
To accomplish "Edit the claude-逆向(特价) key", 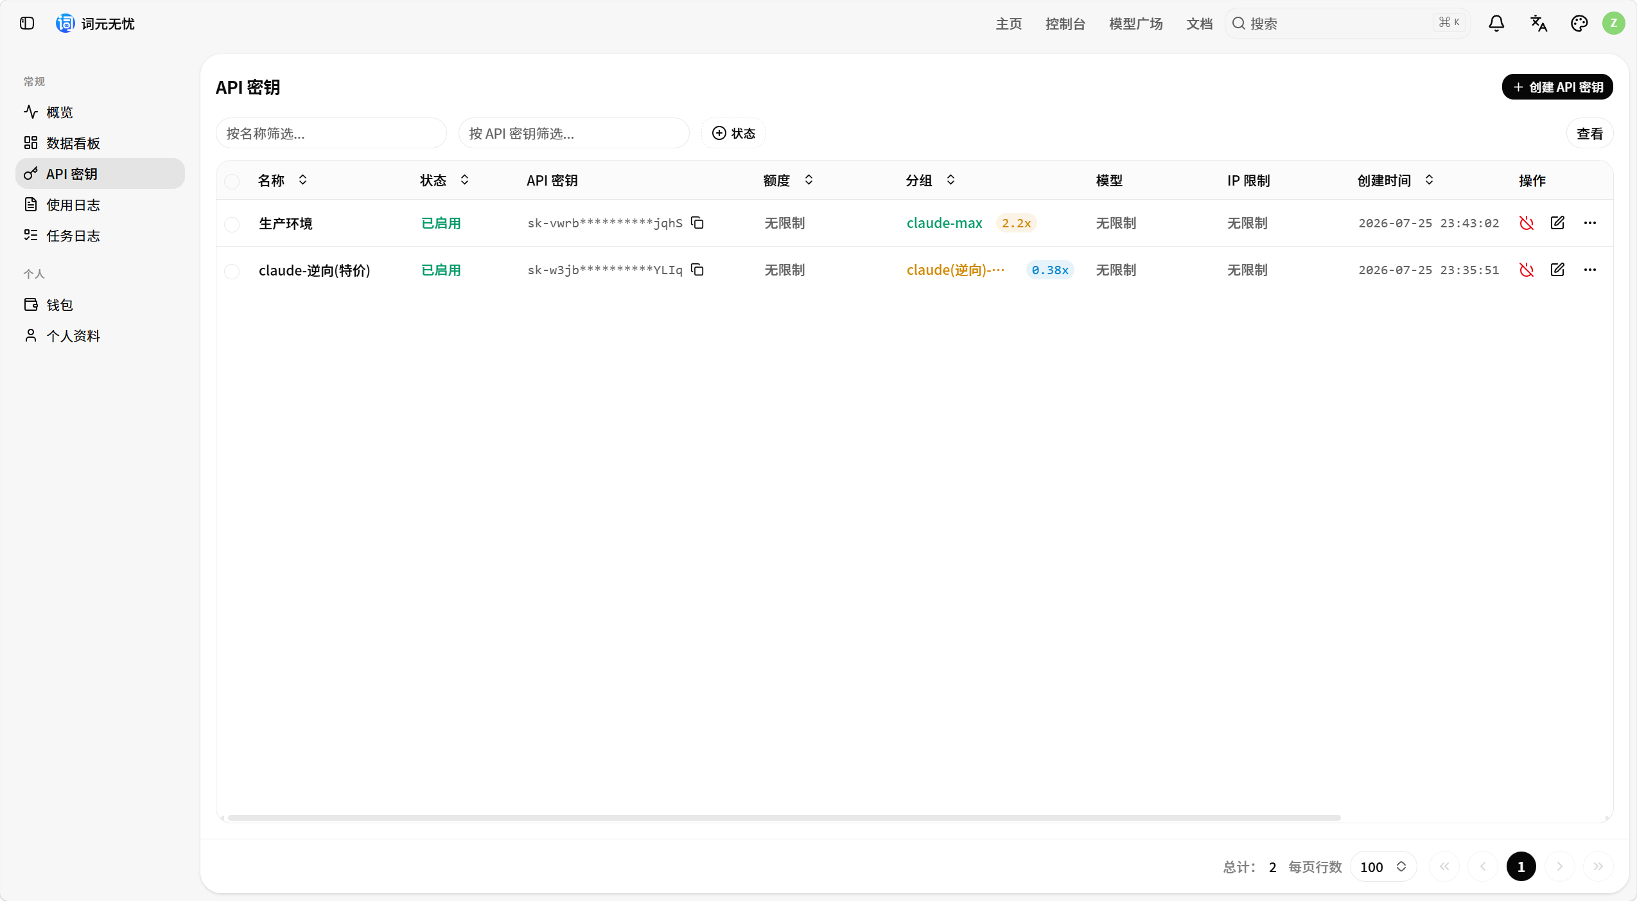I will [x=1557, y=270].
